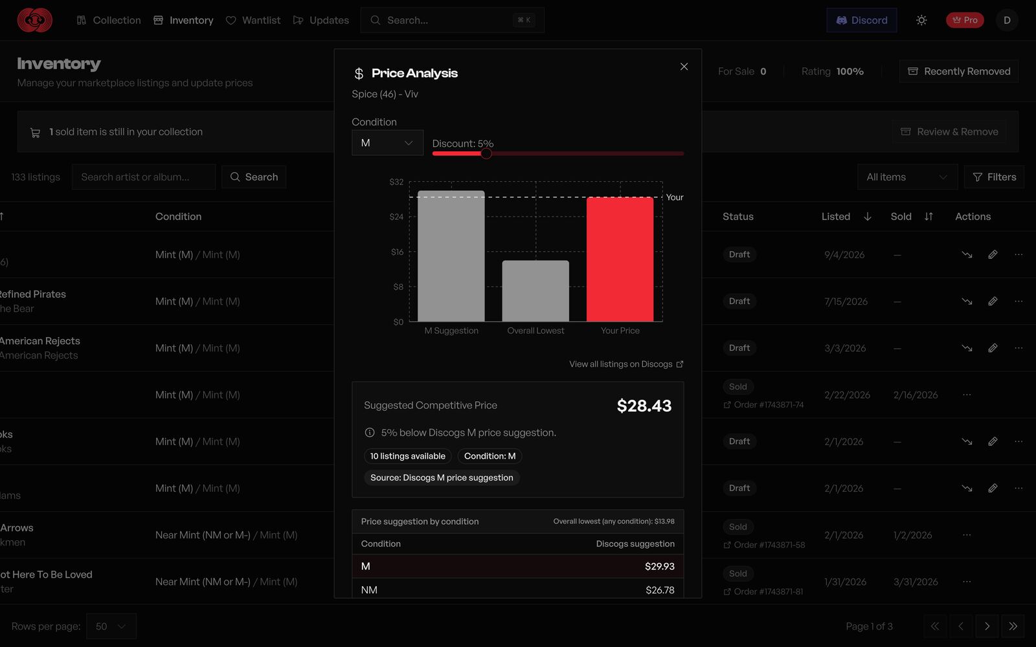Open more actions for sold 2/22/2026 listing
The height and width of the screenshot is (647, 1036).
(967, 395)
